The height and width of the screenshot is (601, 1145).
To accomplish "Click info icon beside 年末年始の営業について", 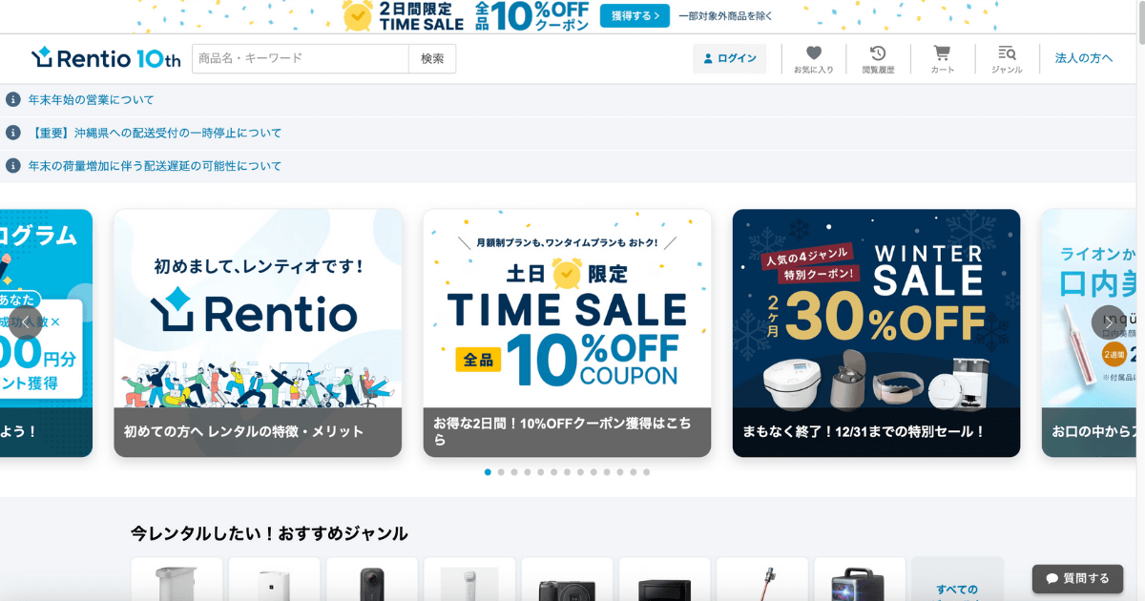I will [13, 100].
